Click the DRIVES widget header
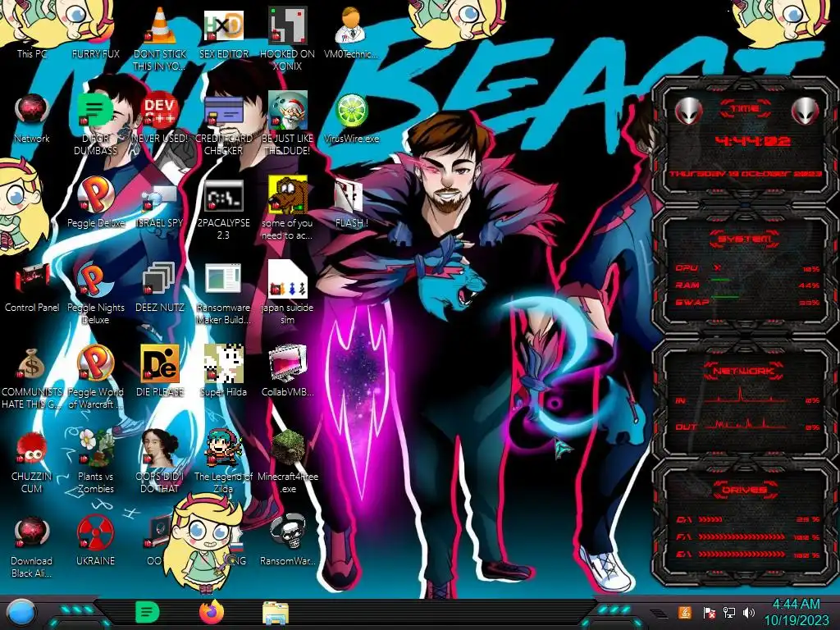Image resolution: width=840 pixels, height=630 pixels. [x=745, y=490]
